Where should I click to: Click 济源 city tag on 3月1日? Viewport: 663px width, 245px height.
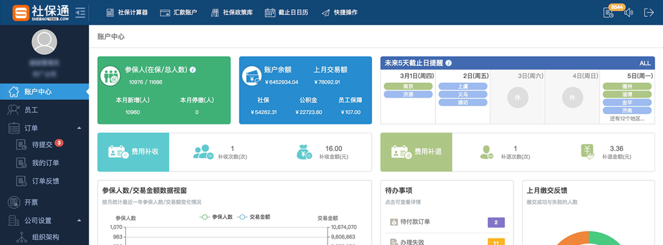click(x=408, y=94)
